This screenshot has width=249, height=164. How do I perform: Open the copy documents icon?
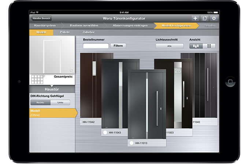point(205,18)
